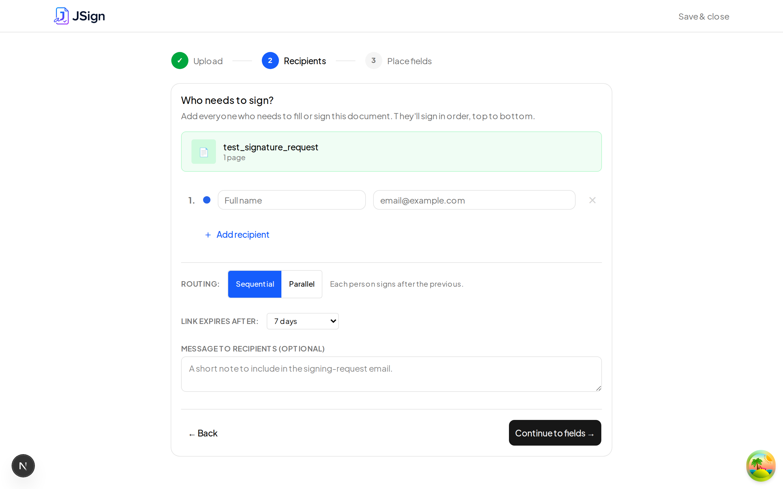Click the palm tree island icon
The image size is (783, 489).
point(761,466)
